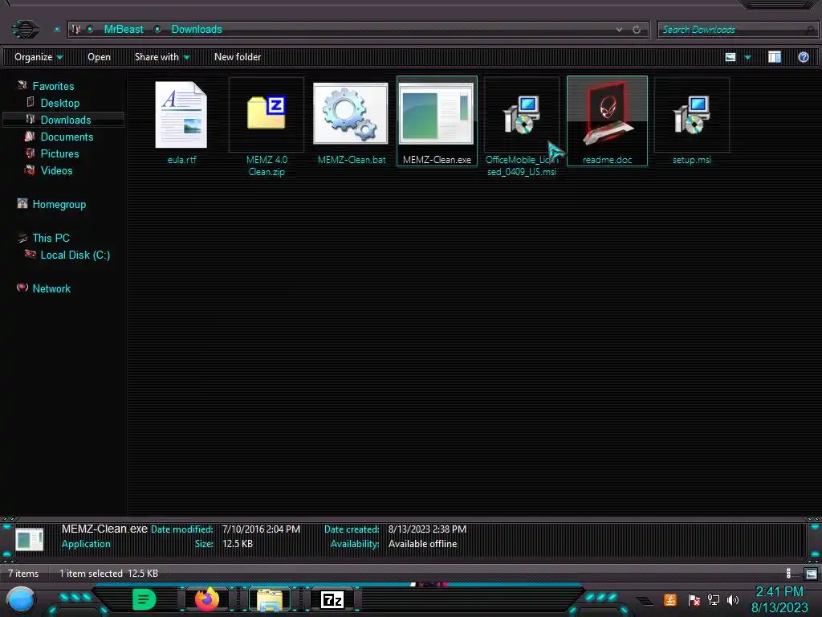The image size is (822, 617).
Task: Toggle the preview pane icon
Action: (x=775, y=57)
